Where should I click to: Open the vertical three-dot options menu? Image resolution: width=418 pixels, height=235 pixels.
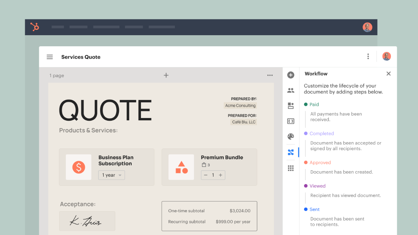coord(368,57)
